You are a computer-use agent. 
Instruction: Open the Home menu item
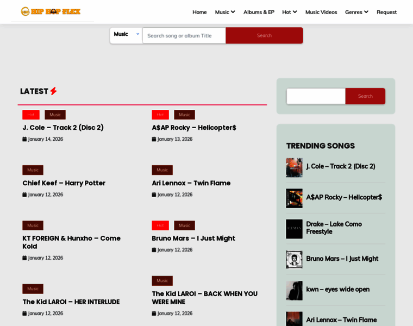click(x=199, y=12)
